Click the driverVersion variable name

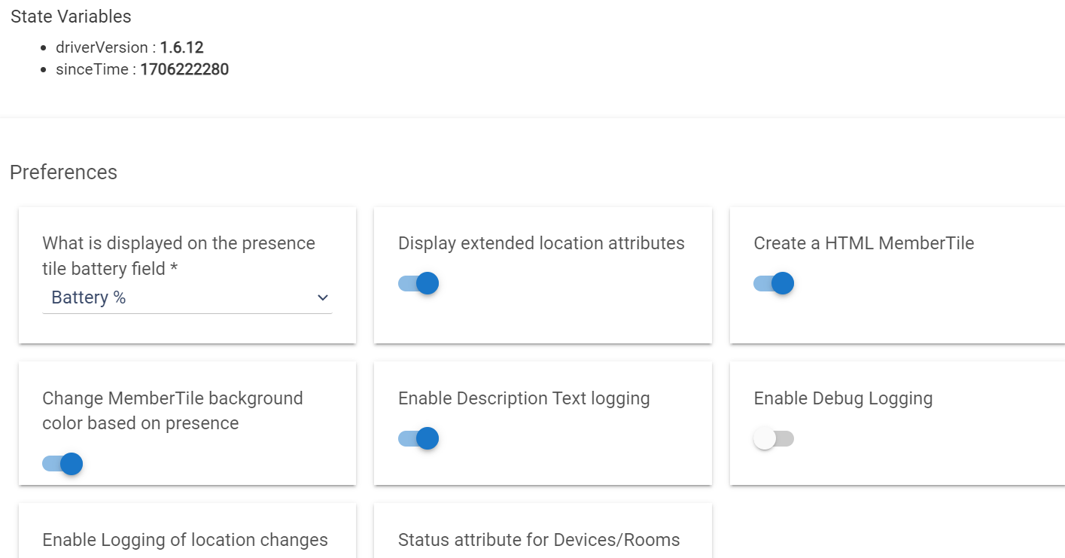pos(102,47)
